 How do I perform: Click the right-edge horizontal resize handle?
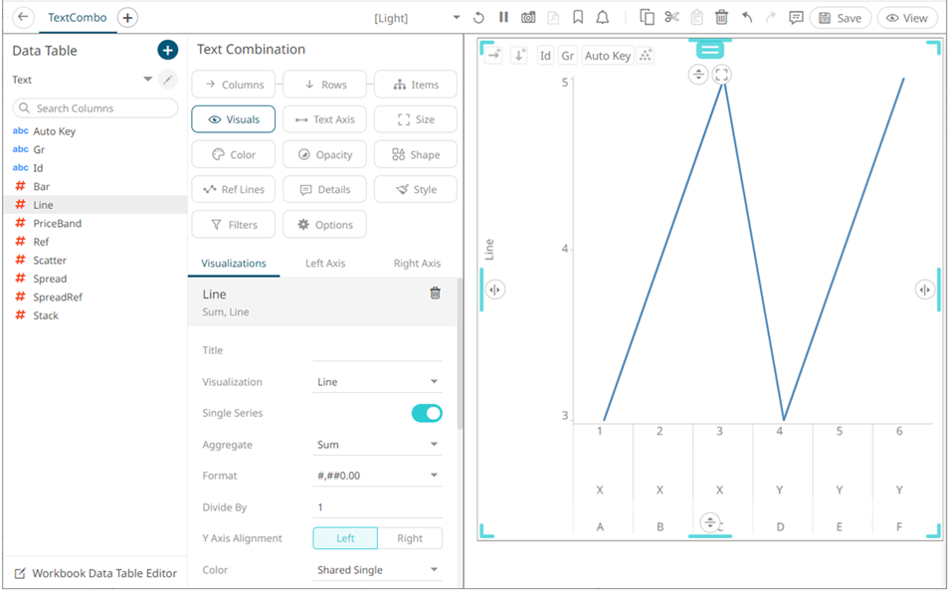point(924,290)
